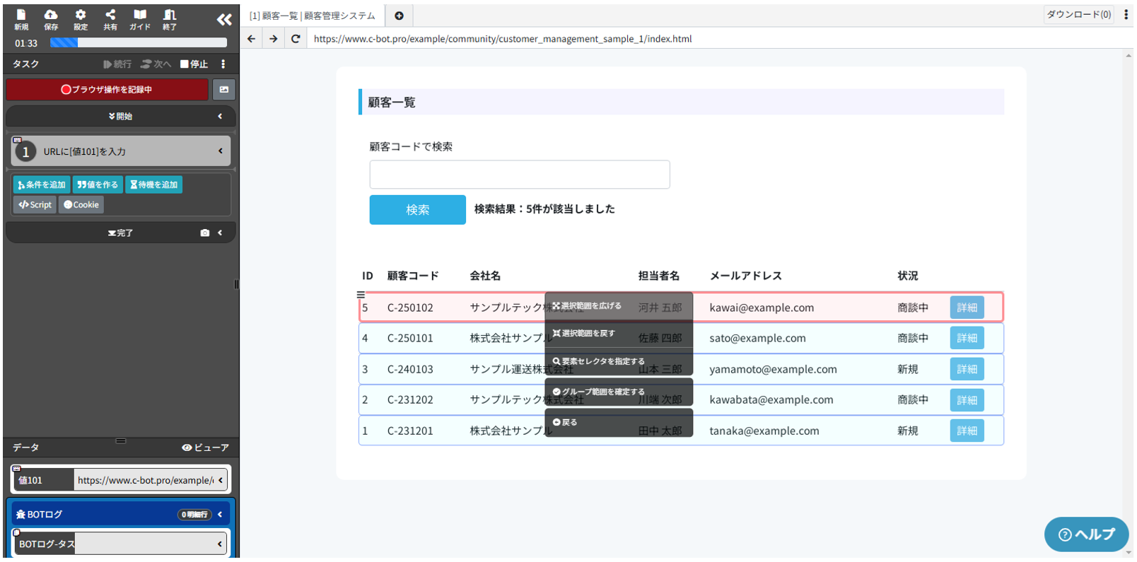Click 戻る in the context menu
Image resolution: width=1137 pixels, height=562 pixels.
pyautogui.click(x=619, y=423)
